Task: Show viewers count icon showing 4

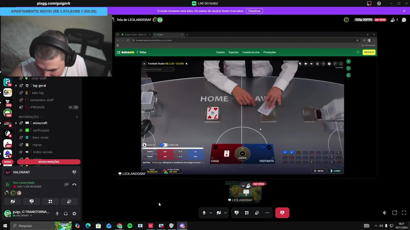Action: (394, 20)
